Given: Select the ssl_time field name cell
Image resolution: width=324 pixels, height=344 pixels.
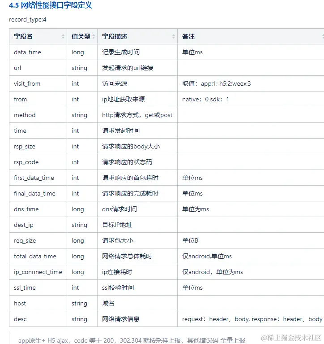Looking at the screenshot, I should click(x=38, y=287).
